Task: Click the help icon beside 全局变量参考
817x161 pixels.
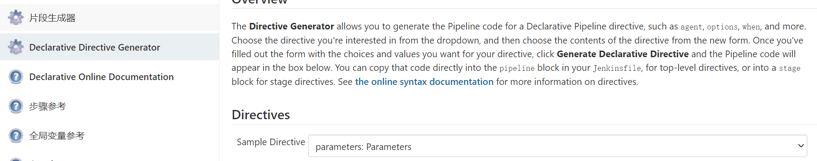Action: pos(16,135)
